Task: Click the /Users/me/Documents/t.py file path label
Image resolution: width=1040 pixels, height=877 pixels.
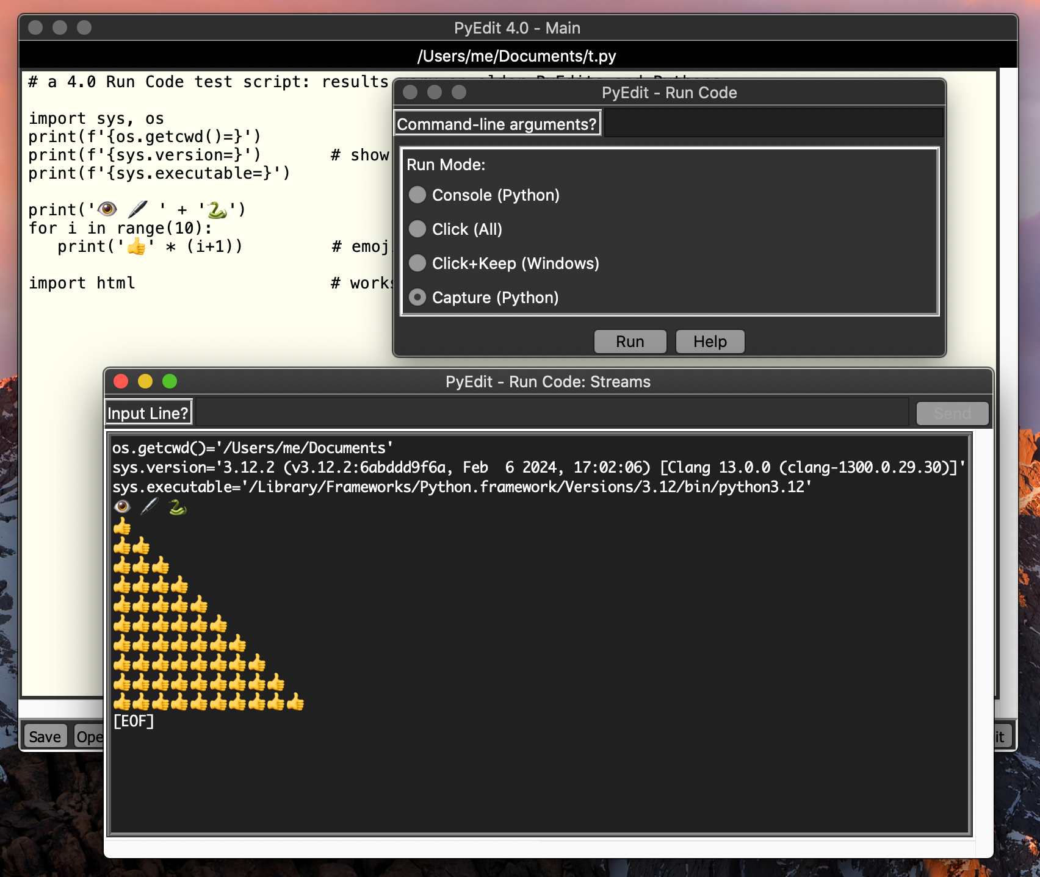Action: click(x=517, y=56)
